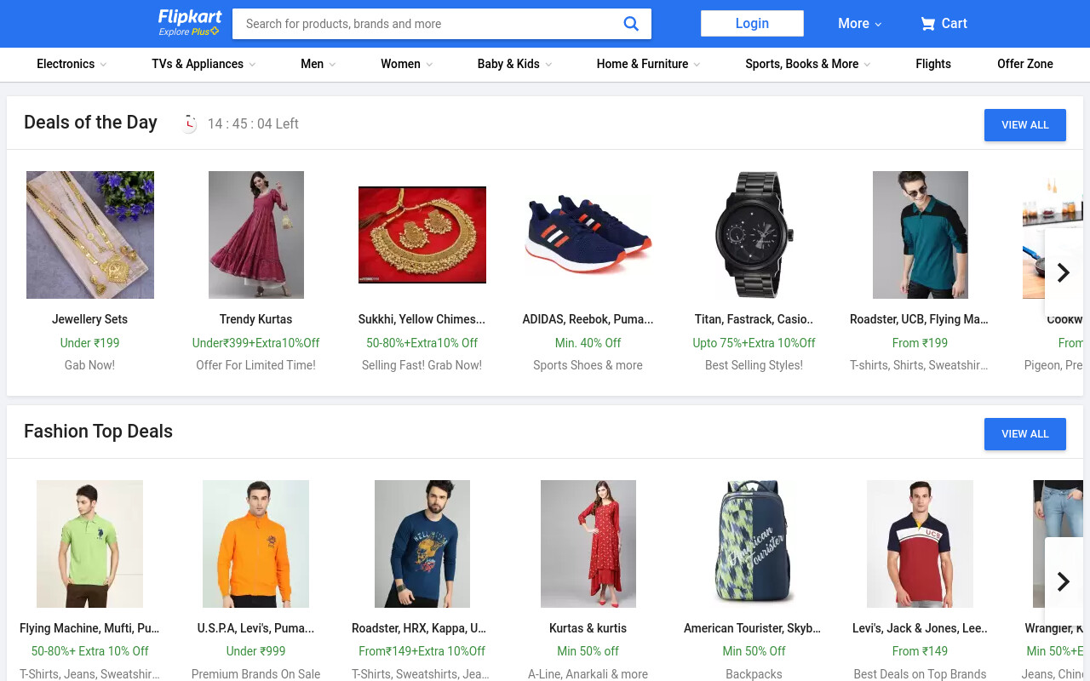Click the 'ADIDAS, Reebok, Puma...' title
The width and height of the screenshot is (1090, 681).
588,319
